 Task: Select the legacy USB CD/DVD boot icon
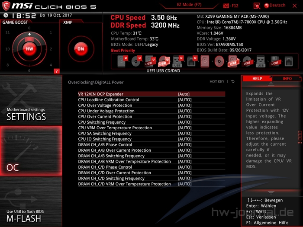click(x=247, y=61)
